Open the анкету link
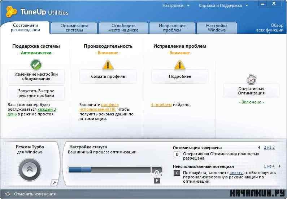 236,173
